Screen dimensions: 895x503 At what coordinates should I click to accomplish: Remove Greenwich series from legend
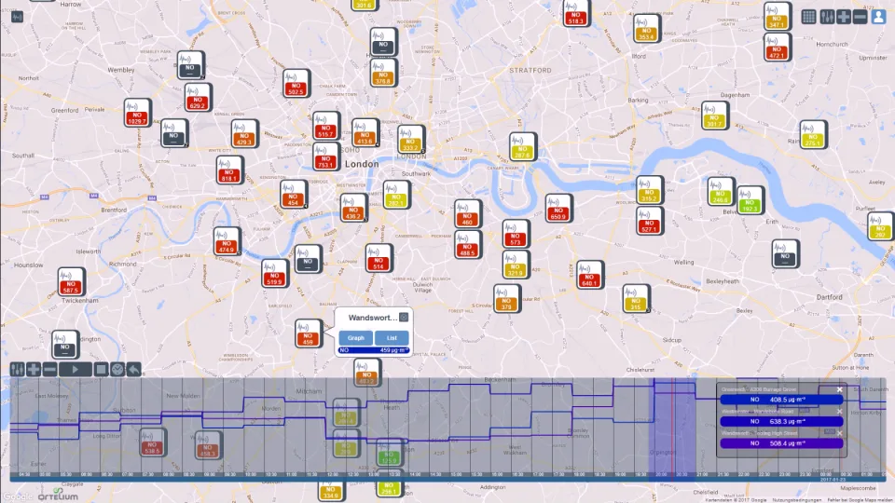point(840,389)
